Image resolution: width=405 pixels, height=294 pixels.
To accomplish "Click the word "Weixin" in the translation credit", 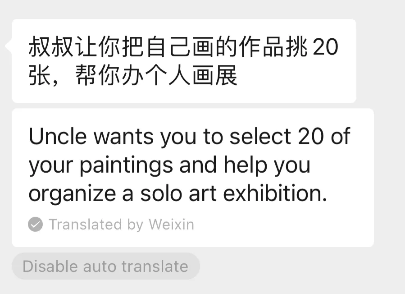I will pos(171,224).
